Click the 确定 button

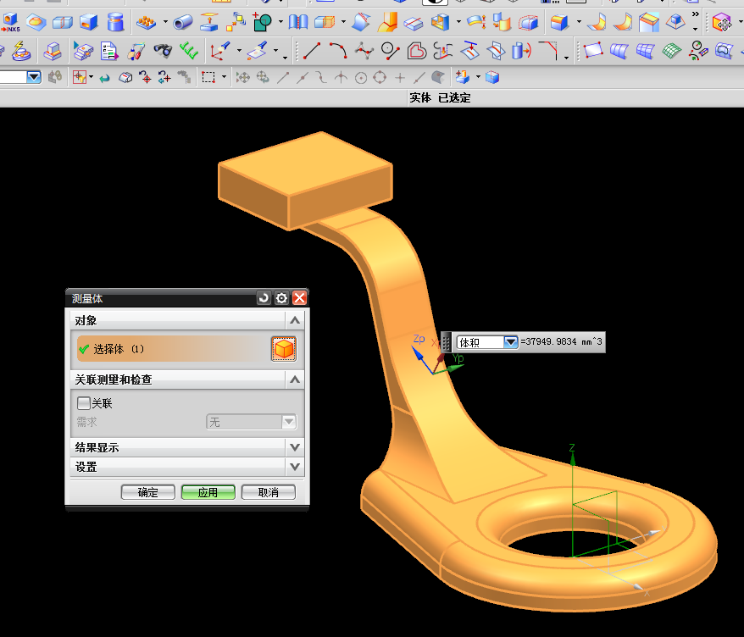tap(147, 492)
